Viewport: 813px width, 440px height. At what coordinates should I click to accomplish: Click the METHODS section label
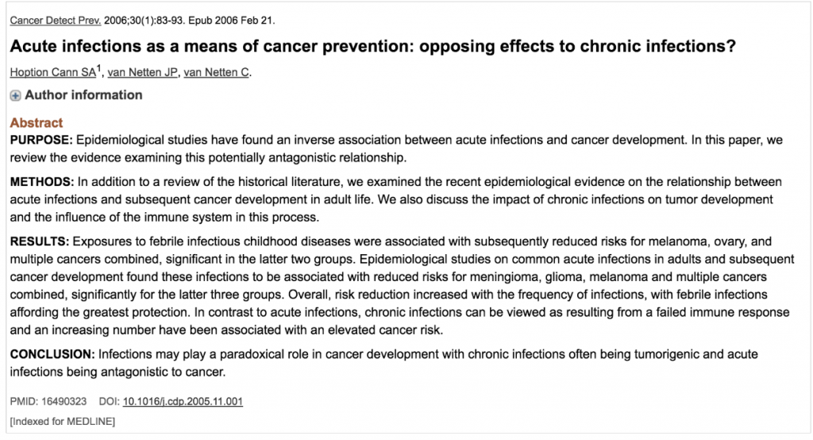[42, 182]
